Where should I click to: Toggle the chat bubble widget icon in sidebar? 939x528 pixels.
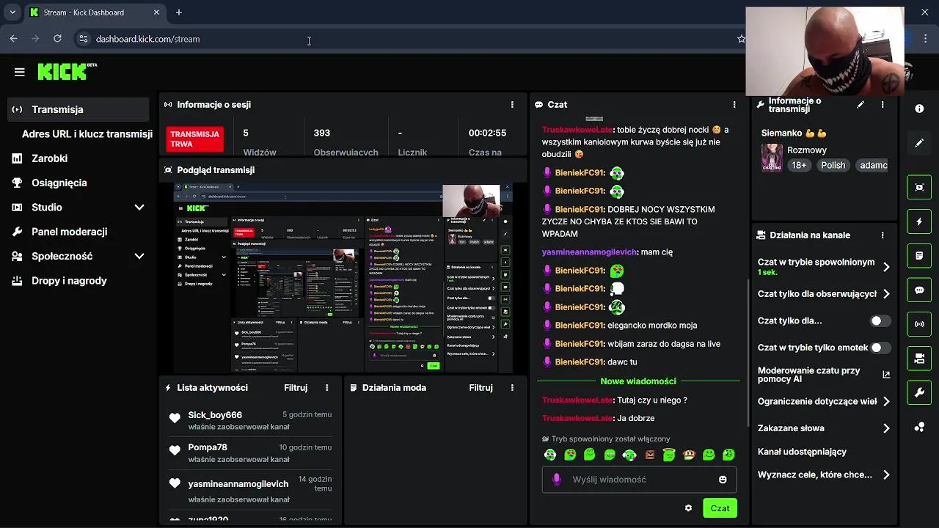pyautogui.click(x=919, y=290)
